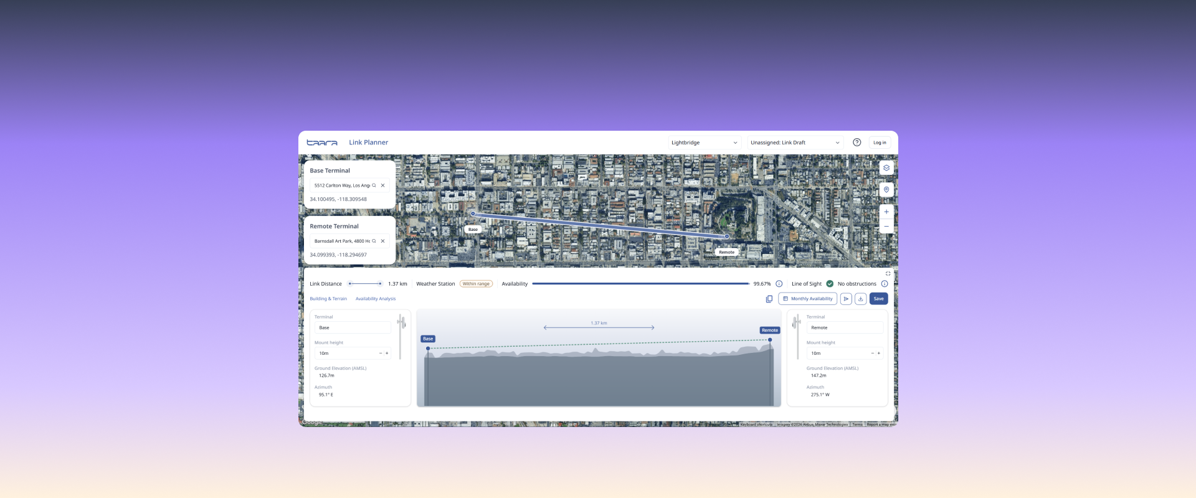Clear the Base Terminal address

pyautogui.click(x=382, y=186)
